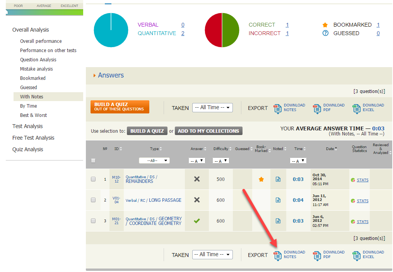Open note icon for Remainders question
This screenshot has width=393, height=272.
pos(278,179)
